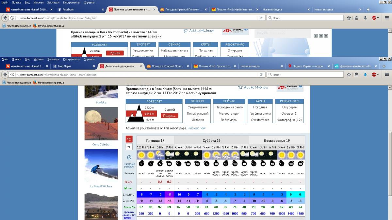Image resolution: width=392 pixels, height=220 pixels.
Task: Select the 2320 m elevation in front window
Action: click(149, 107)
